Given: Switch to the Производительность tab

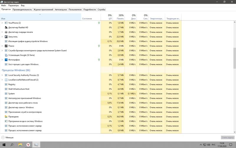Looking at the screenshot, I should [22, 9].
